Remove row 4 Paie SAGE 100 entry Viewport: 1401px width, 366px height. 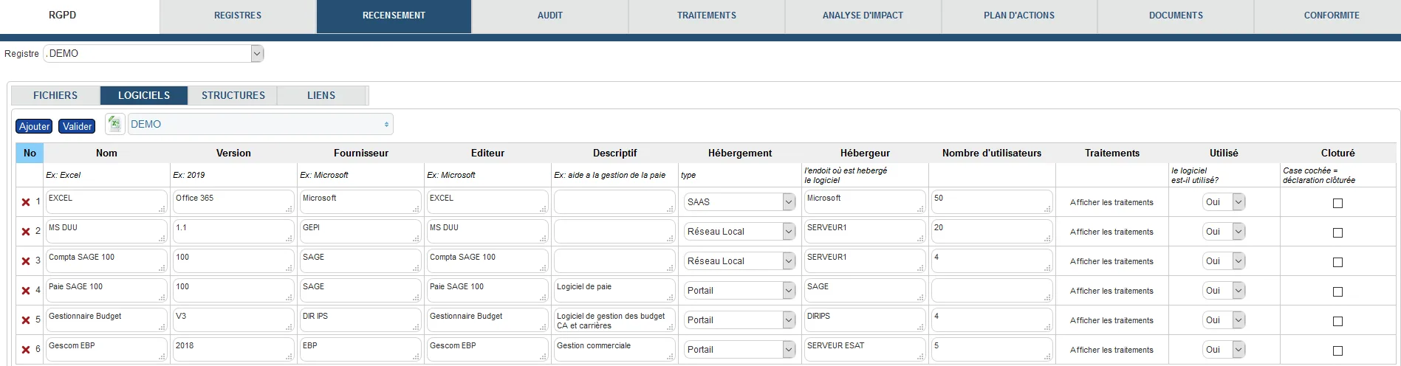(x=26, y=291)
